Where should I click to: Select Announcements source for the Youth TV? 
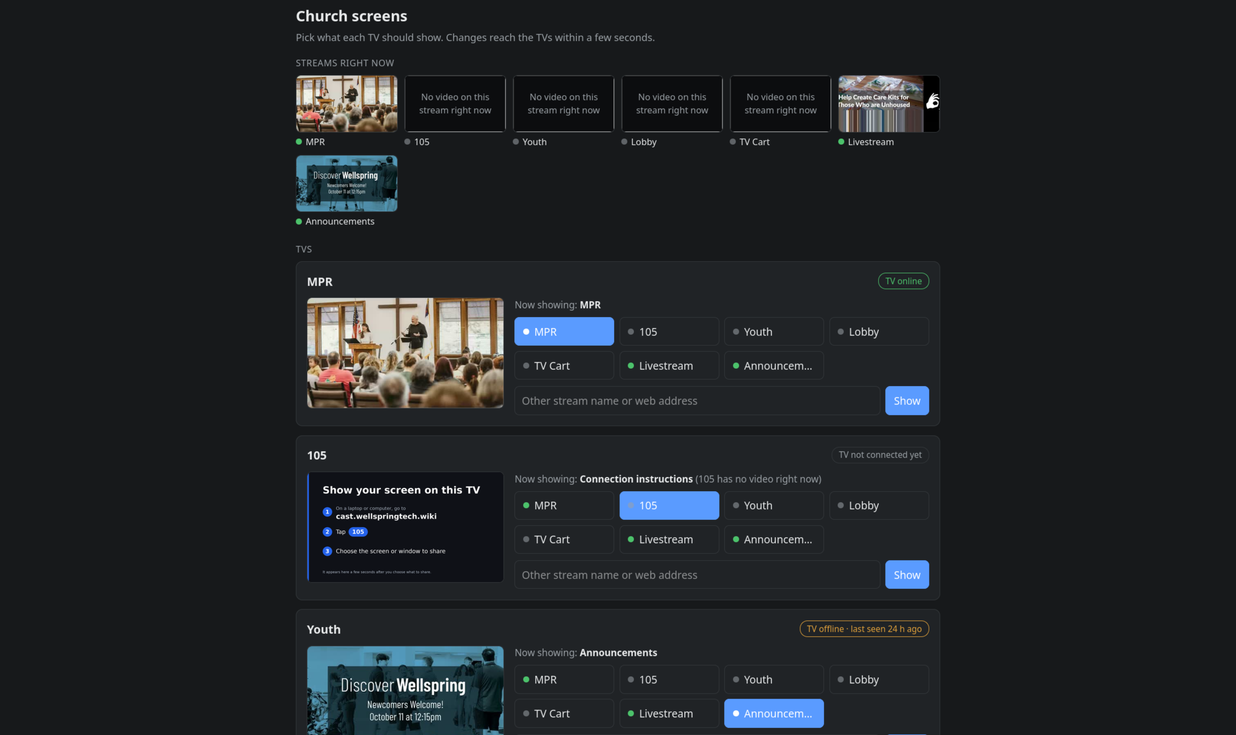click(x=774, y=713)
